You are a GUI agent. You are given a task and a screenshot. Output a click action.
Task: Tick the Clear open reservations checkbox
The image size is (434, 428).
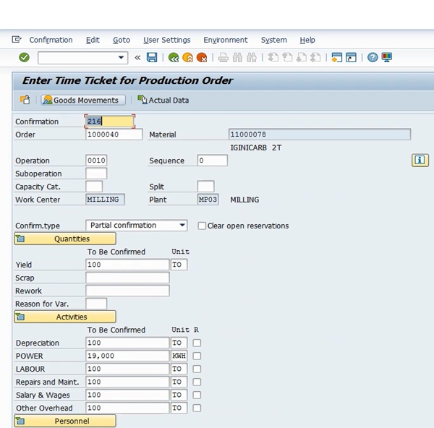coord(202,226)
